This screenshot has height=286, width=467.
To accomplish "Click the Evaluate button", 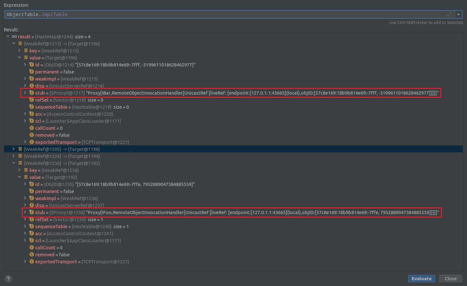I will coord(421,279).
